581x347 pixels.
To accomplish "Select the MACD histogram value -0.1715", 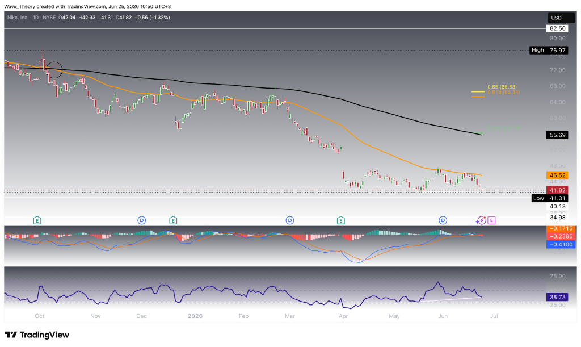I will click(561, 229).
